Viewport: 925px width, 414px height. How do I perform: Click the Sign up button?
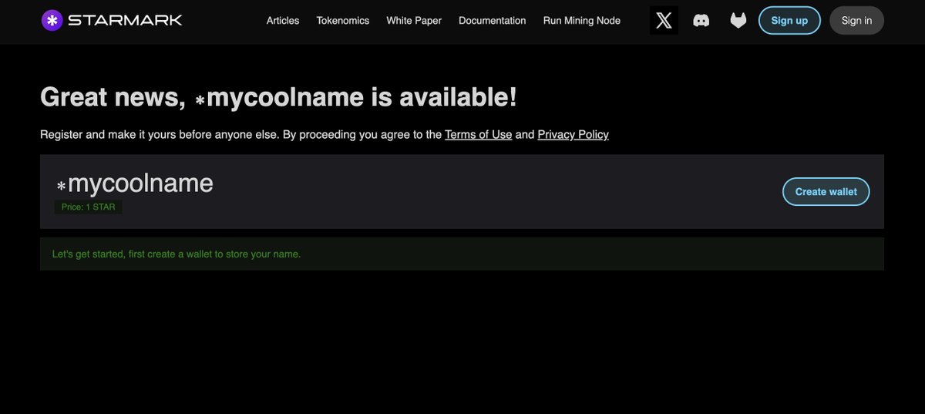pos(790,21)
